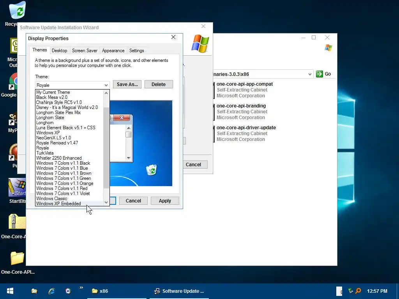This screenshot has width=399, height=299.
Task: Click the green Go arrow icon
Action: tap(320, 74)
